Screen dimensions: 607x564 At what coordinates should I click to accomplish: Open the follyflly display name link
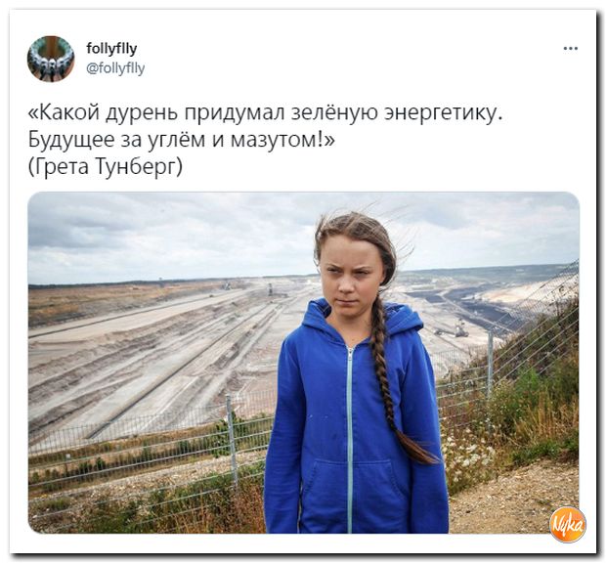tap(111, 49)
